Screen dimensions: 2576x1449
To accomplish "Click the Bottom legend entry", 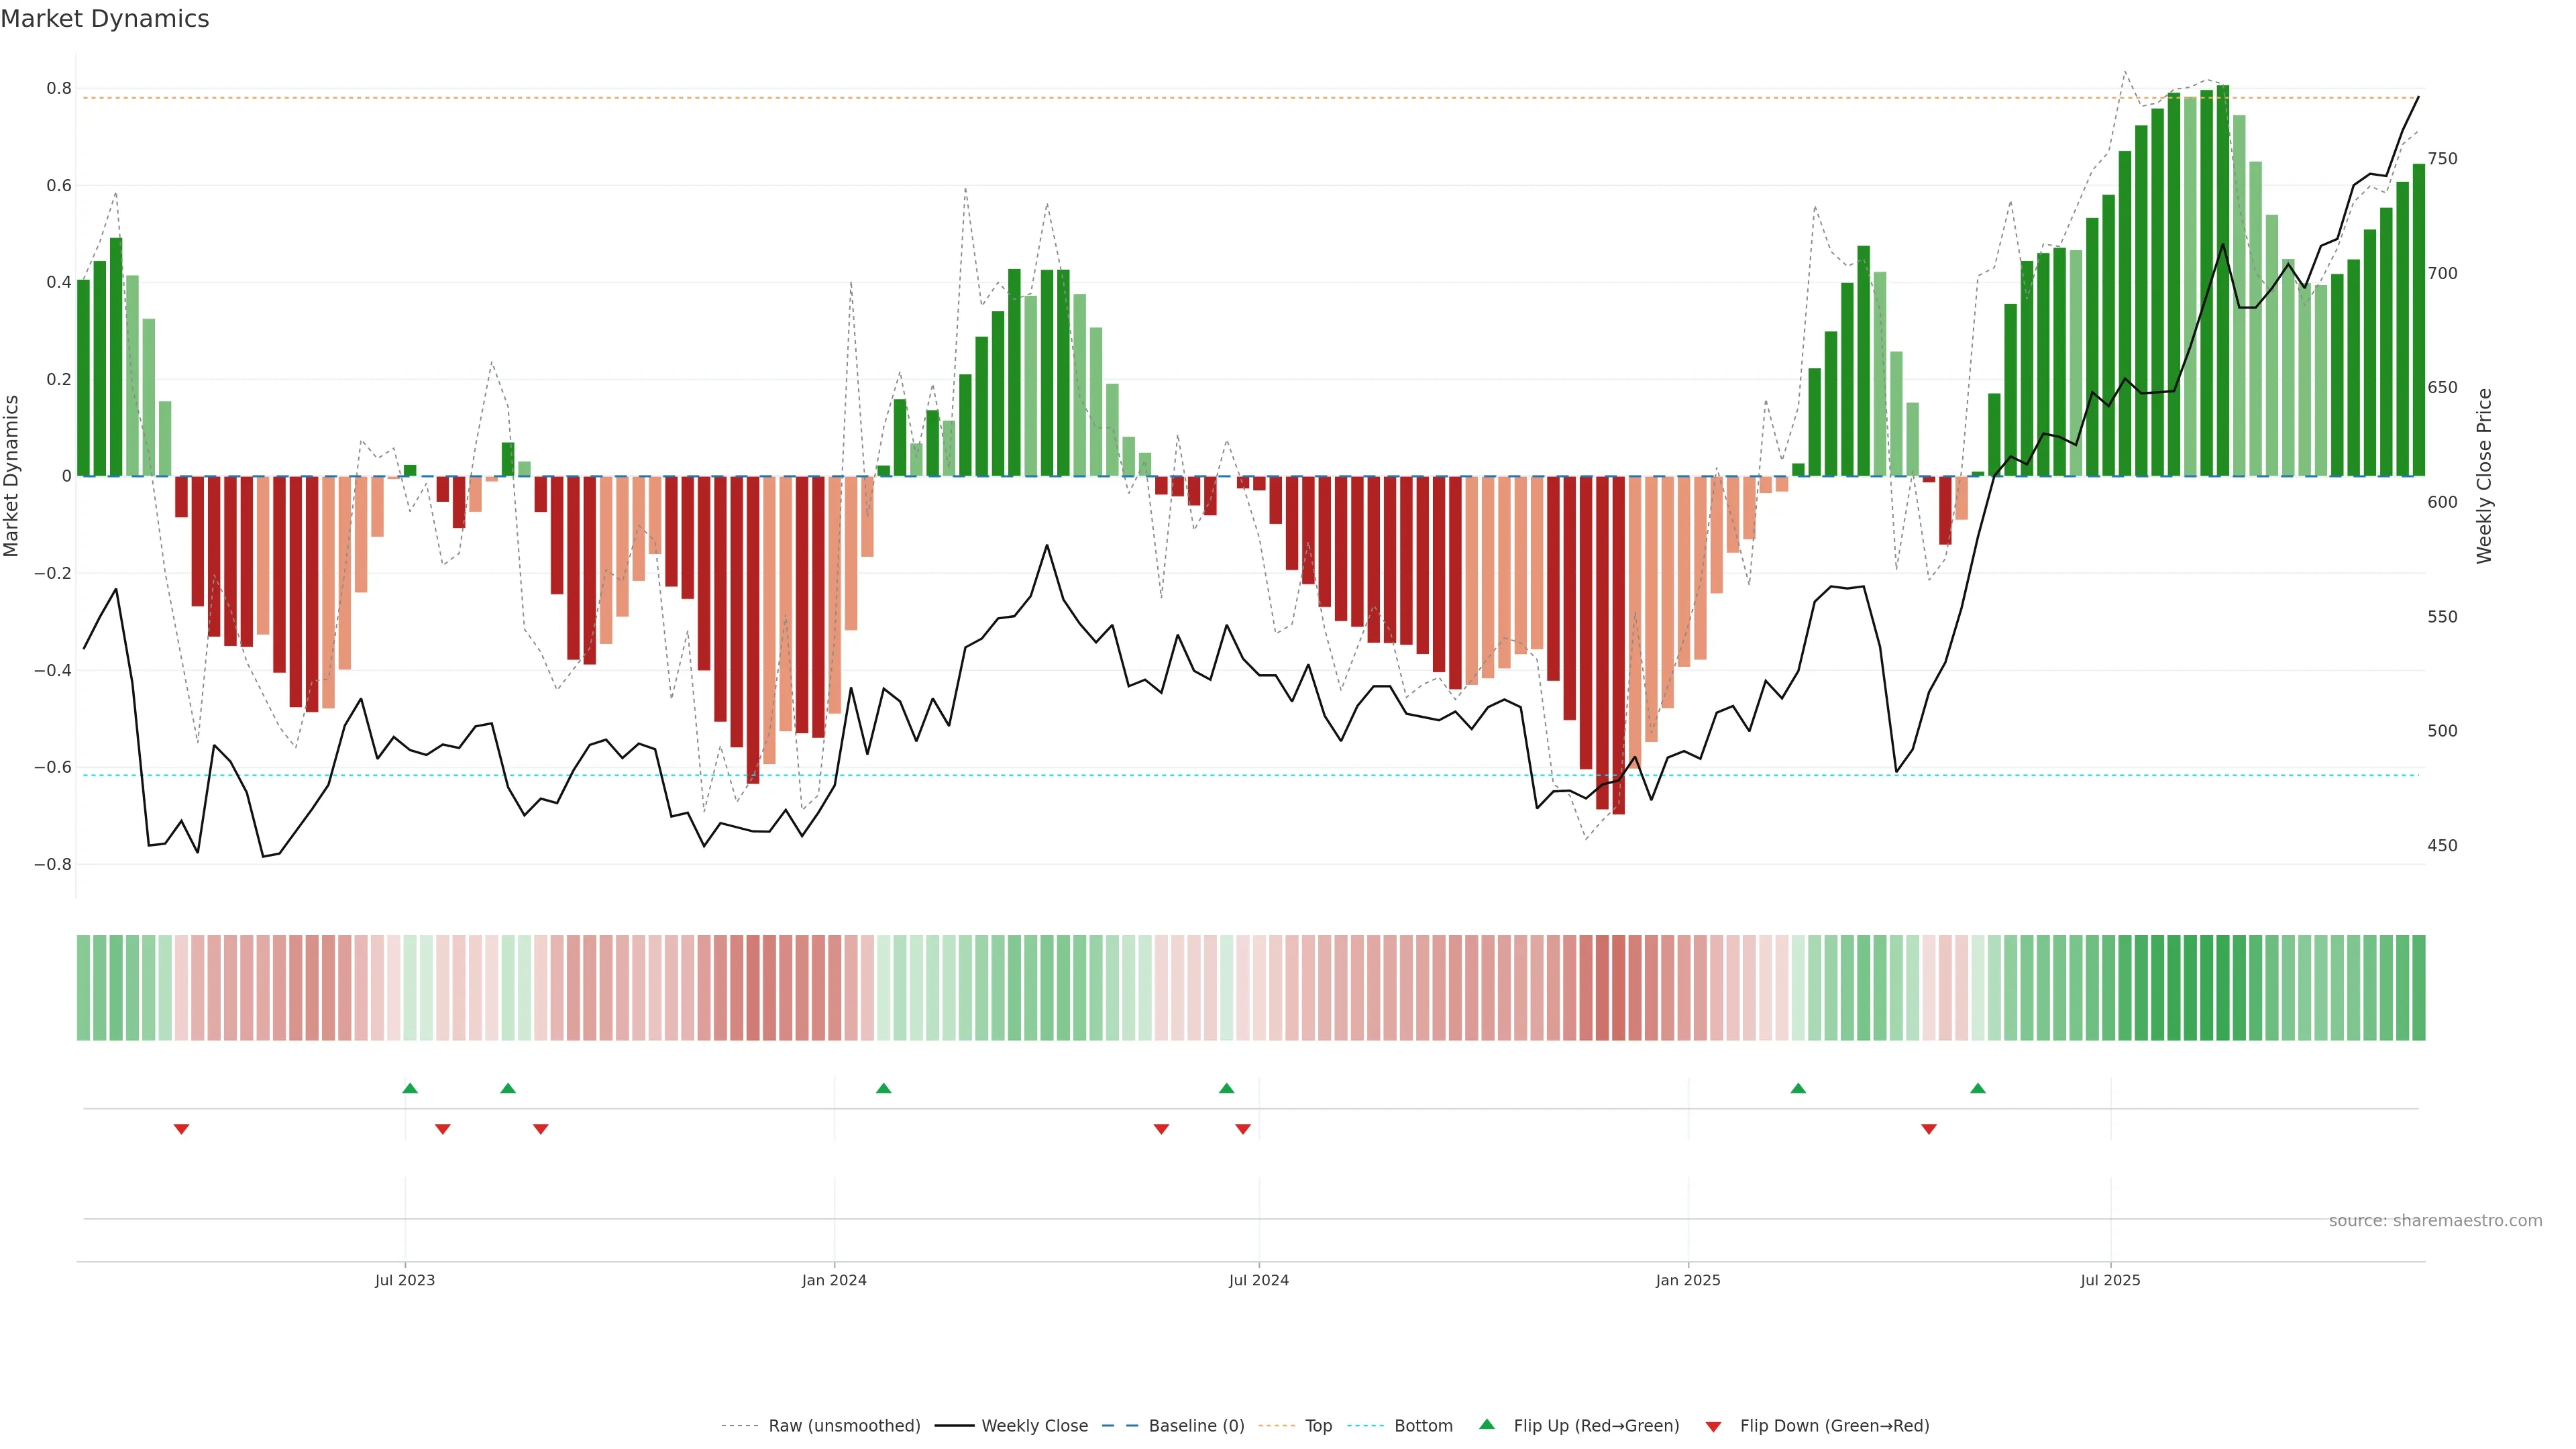I will click(1423, 1426).
